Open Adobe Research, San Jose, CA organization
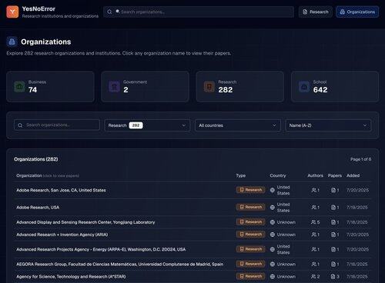This screenshot has width=385, height=283. pos(61,190)
